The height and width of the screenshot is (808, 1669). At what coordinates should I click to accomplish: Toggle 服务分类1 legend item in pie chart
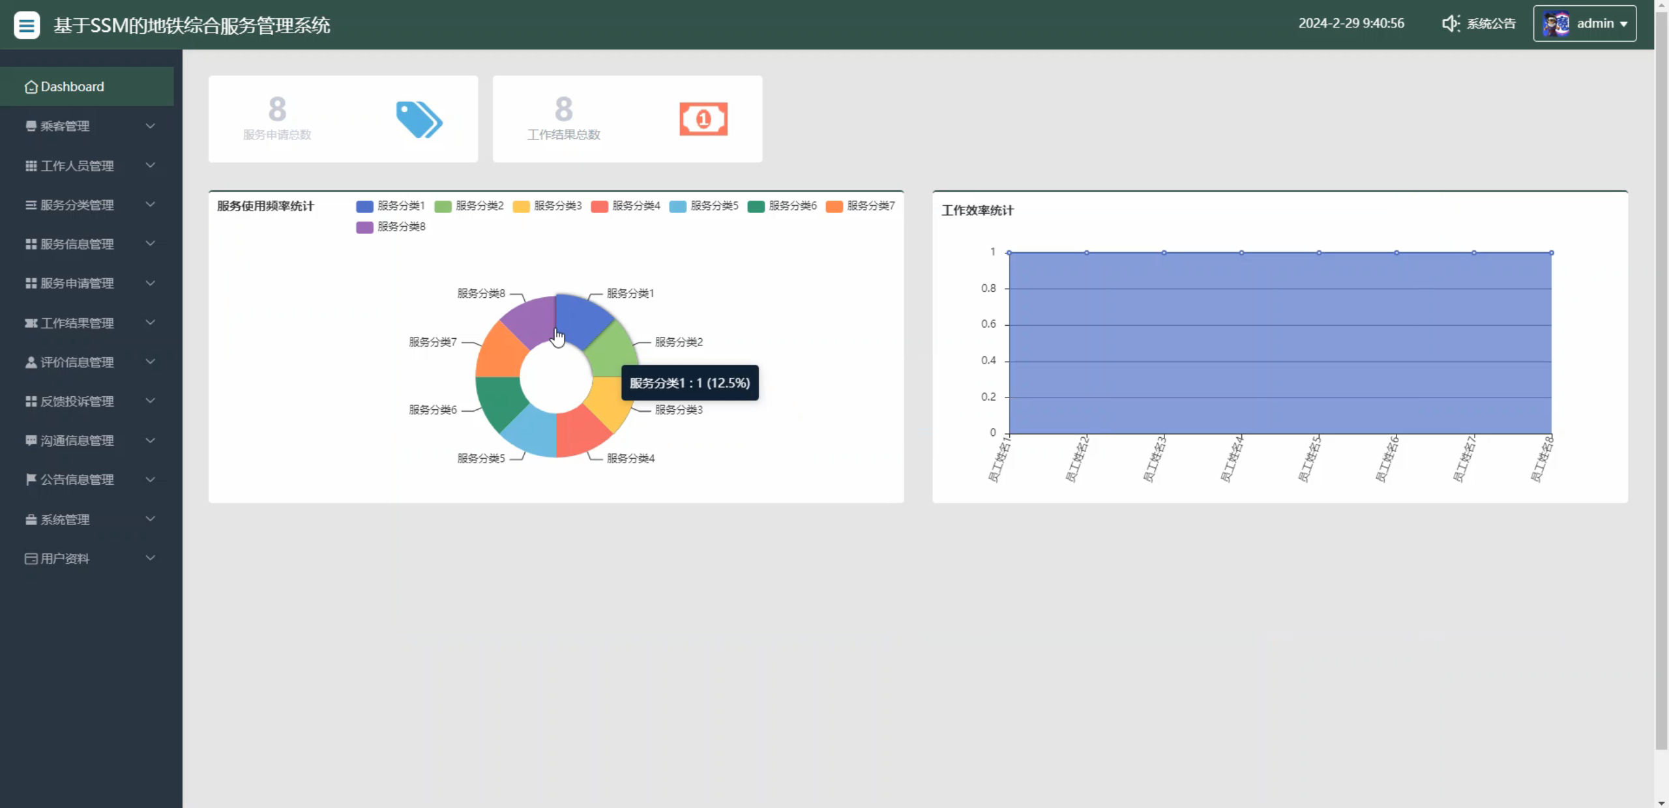pyautogui.click(x=391, y=206)
